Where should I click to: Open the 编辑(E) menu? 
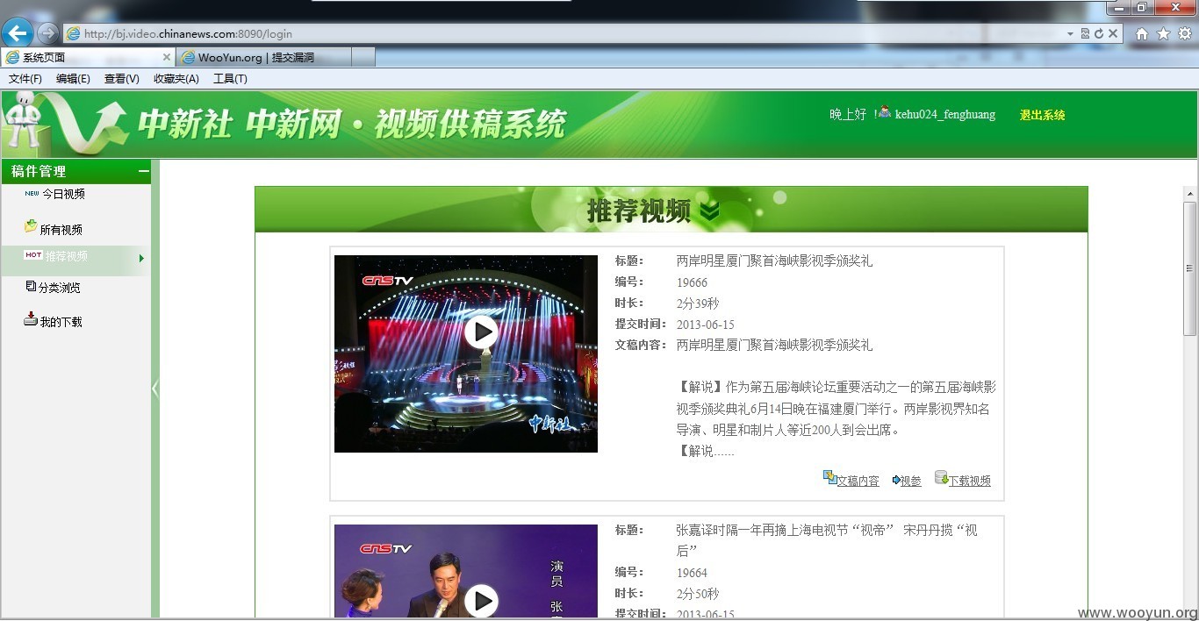point(73,79)
